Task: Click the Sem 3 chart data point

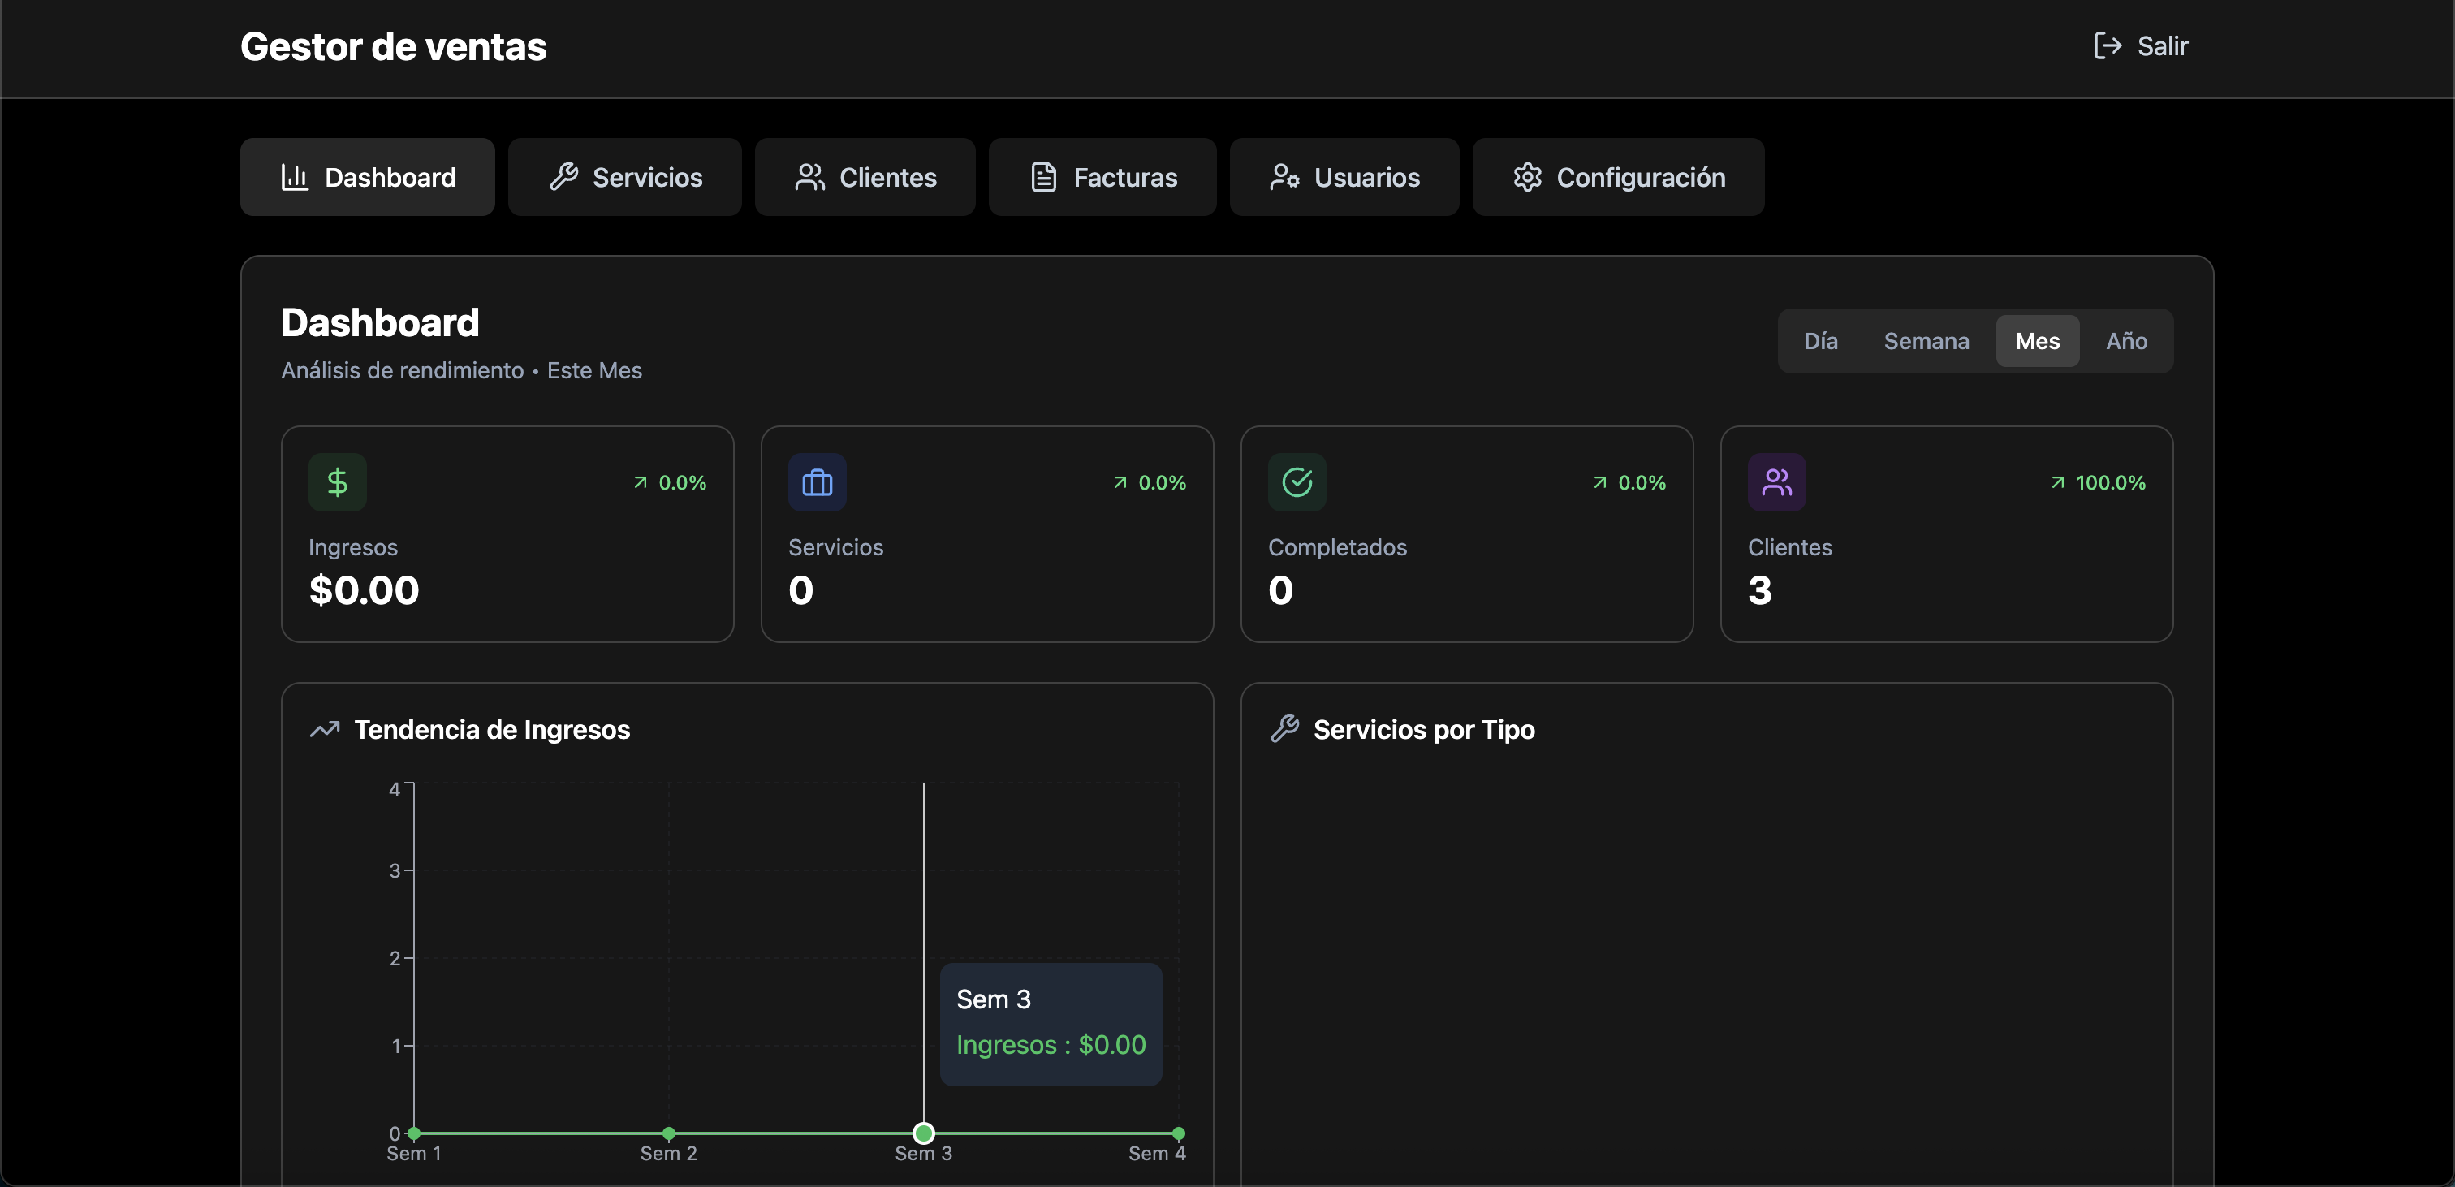Action: pyautogui.click(x=924, y=1133)
